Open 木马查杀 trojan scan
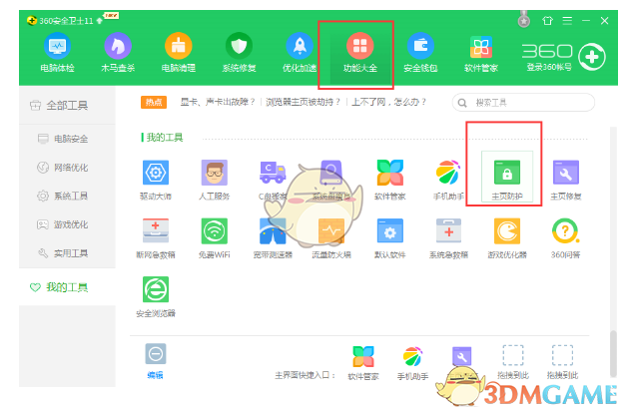628x413 pixels. (118, 53)
